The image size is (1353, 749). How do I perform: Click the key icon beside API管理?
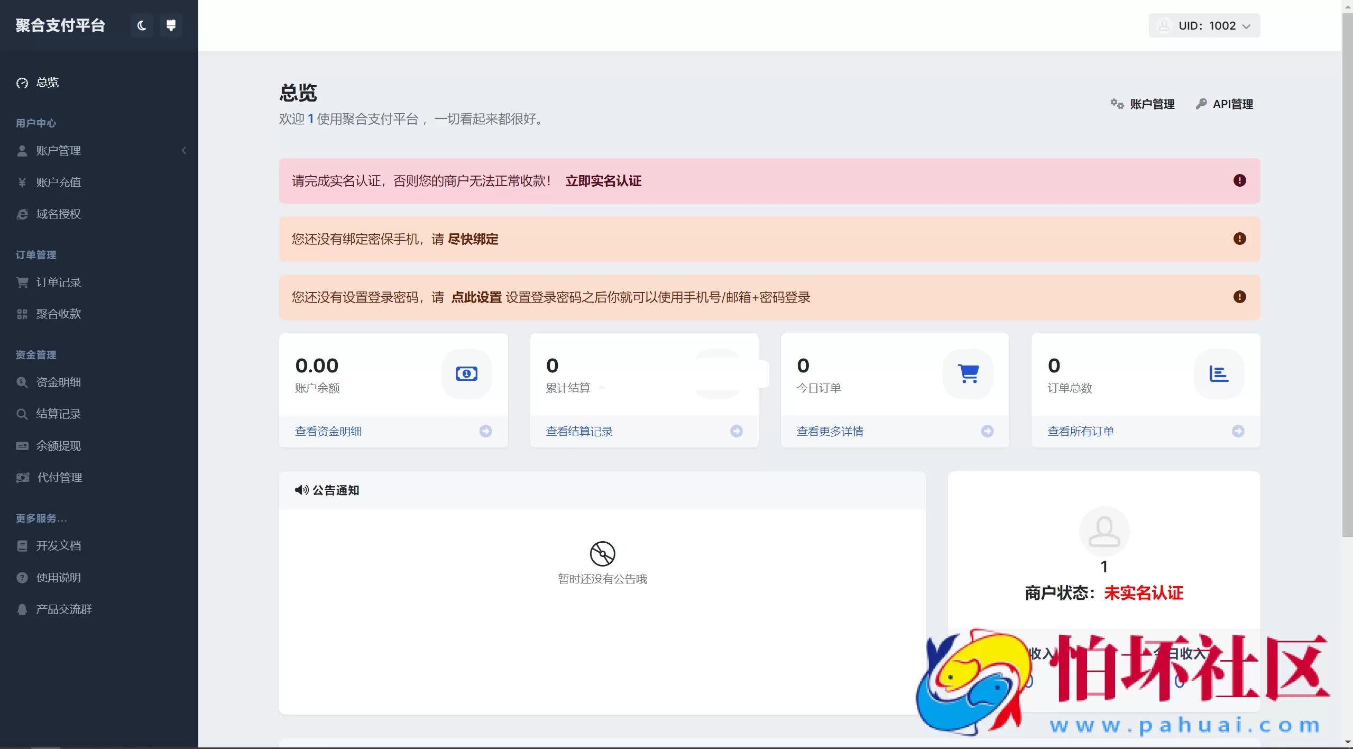pyautogui.click(x=1201, y=104)
